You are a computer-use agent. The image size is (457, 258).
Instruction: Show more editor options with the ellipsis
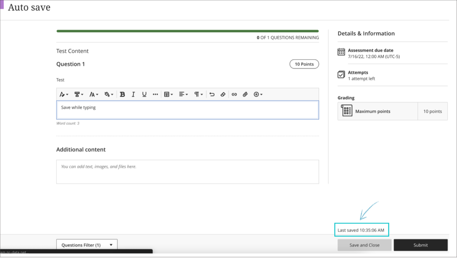point(155,94)
